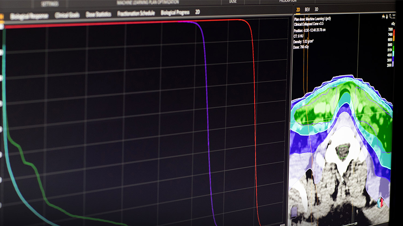
Task: Click the red DVH curve
Action: point(255,112)
